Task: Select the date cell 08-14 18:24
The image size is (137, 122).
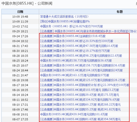Action: 20,95
